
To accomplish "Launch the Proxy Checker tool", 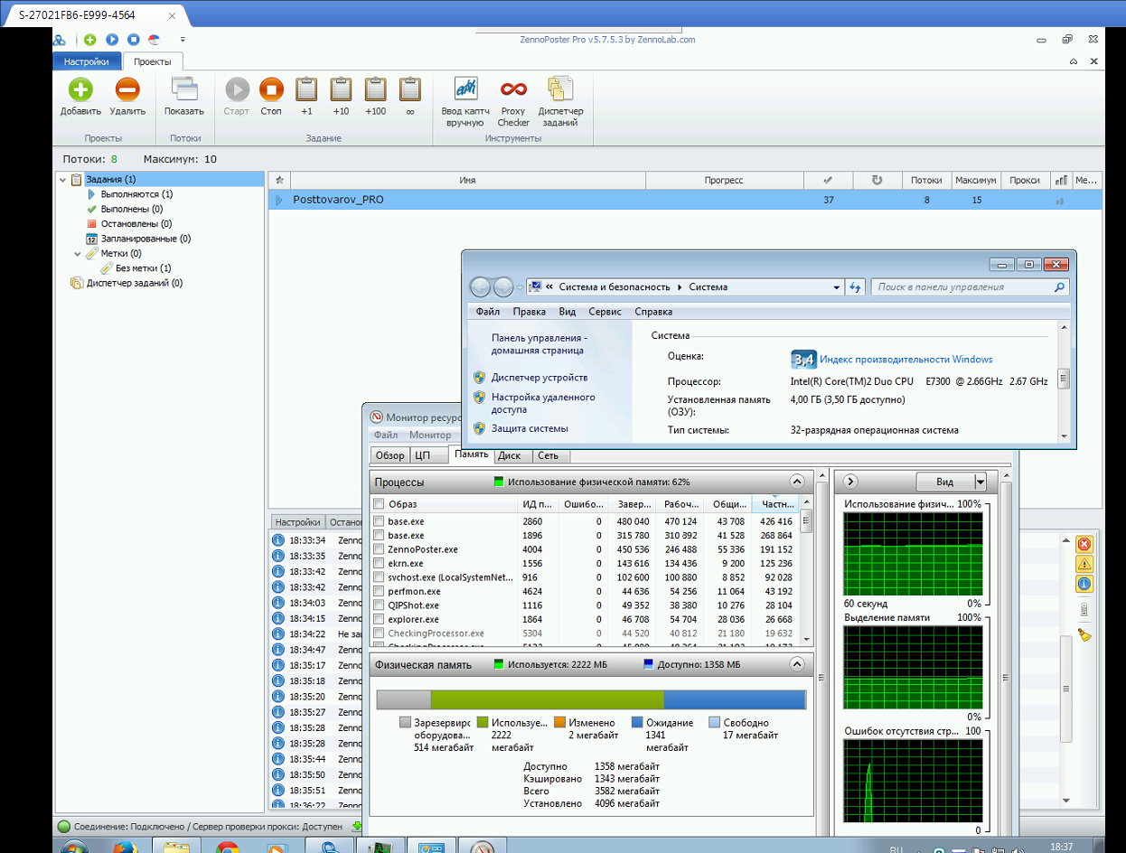I will (513, 89).
